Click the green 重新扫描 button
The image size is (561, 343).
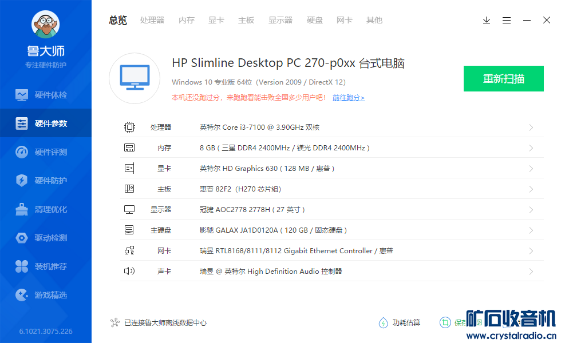pyautogui.click(x=503, y=79)
